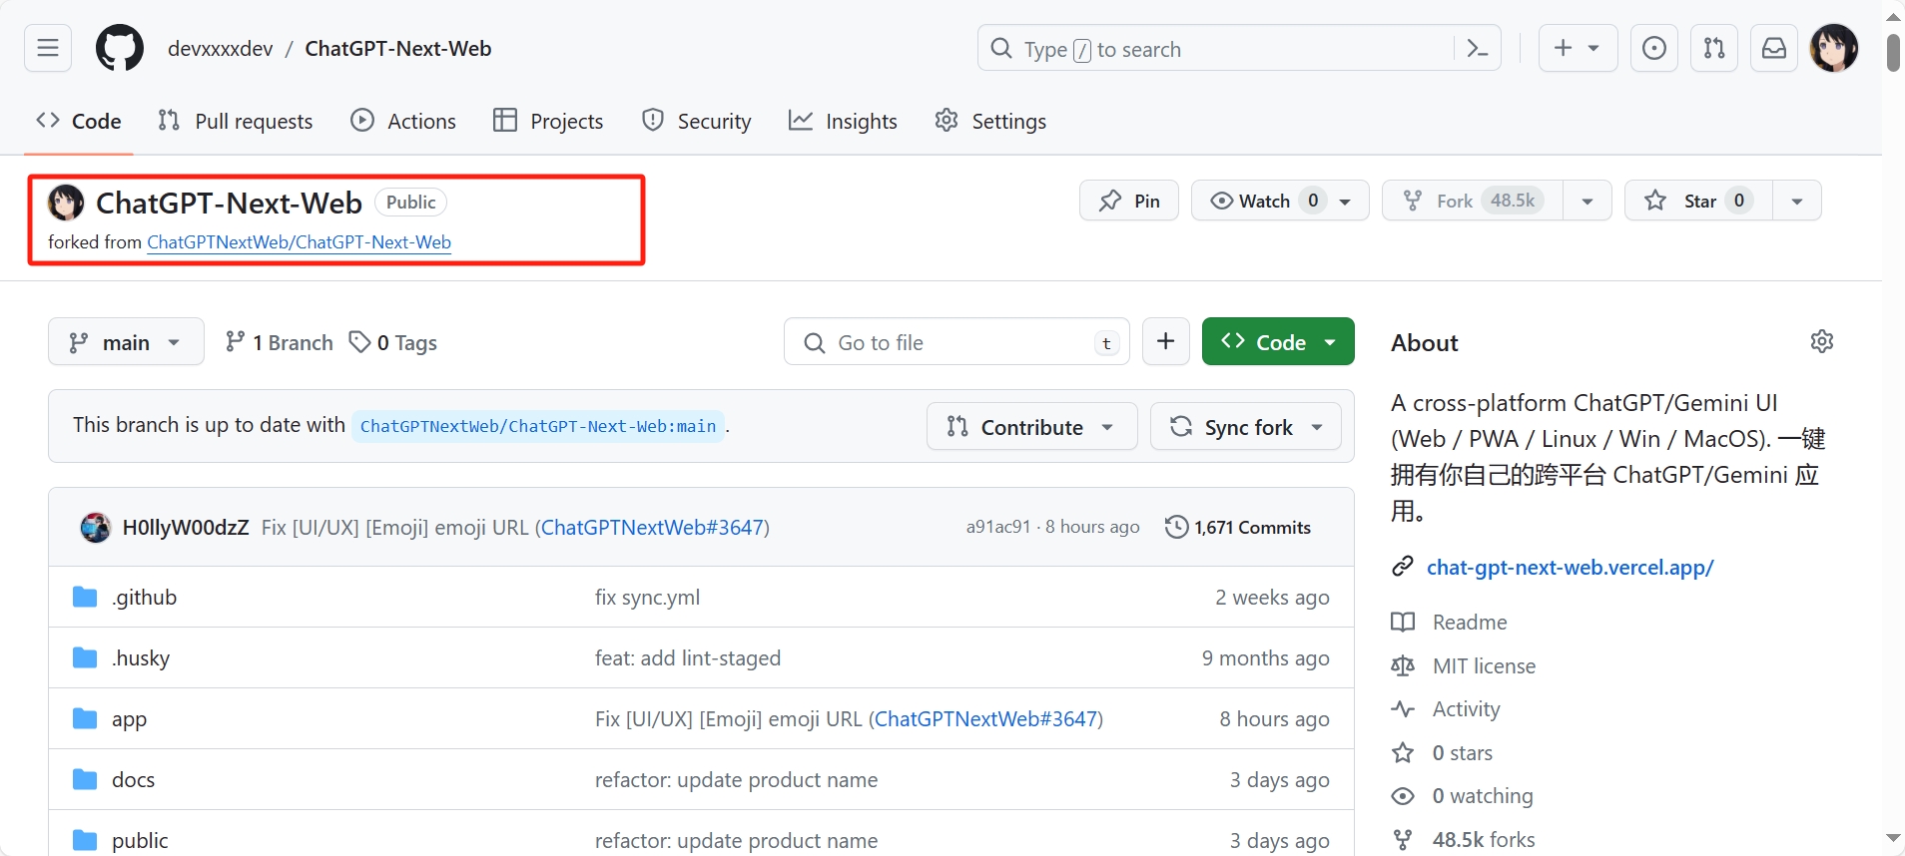View the 0 stars link

(1462, 752)
